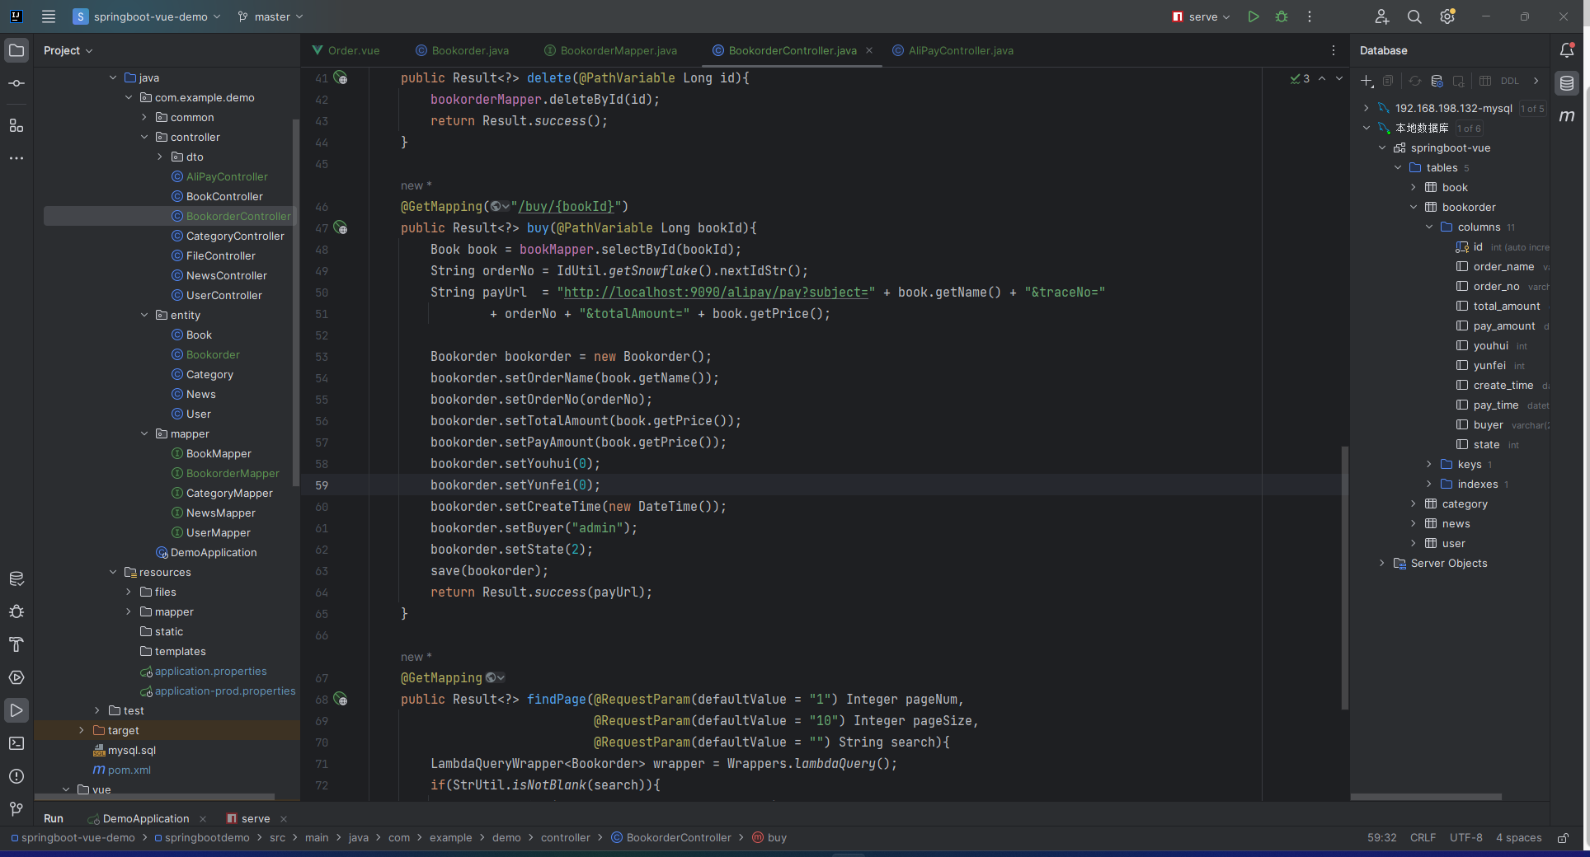Open editor tabs options menu
The image size is (1590, 857).
1334,50
